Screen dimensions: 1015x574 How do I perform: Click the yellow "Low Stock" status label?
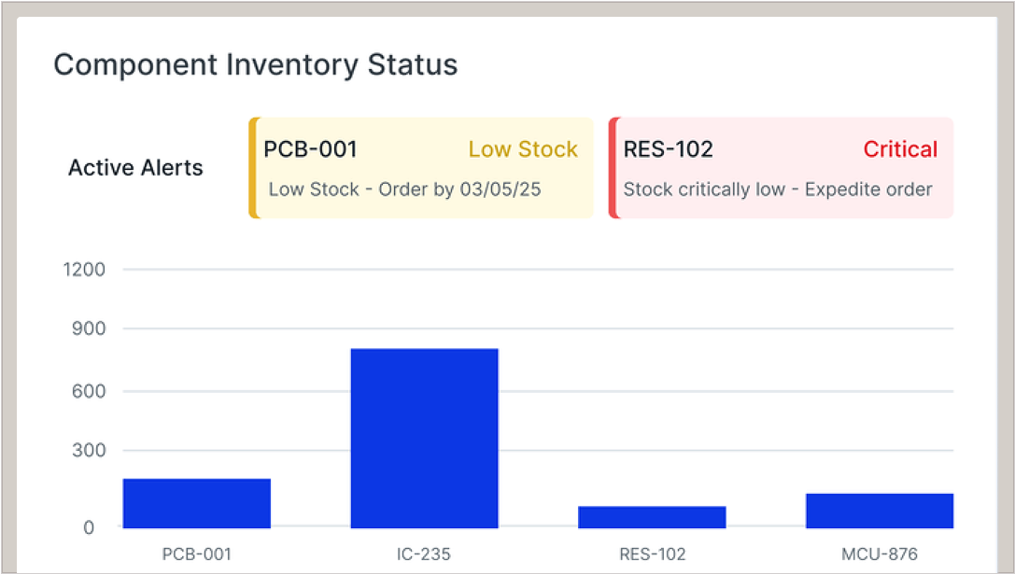coord(523,149)
